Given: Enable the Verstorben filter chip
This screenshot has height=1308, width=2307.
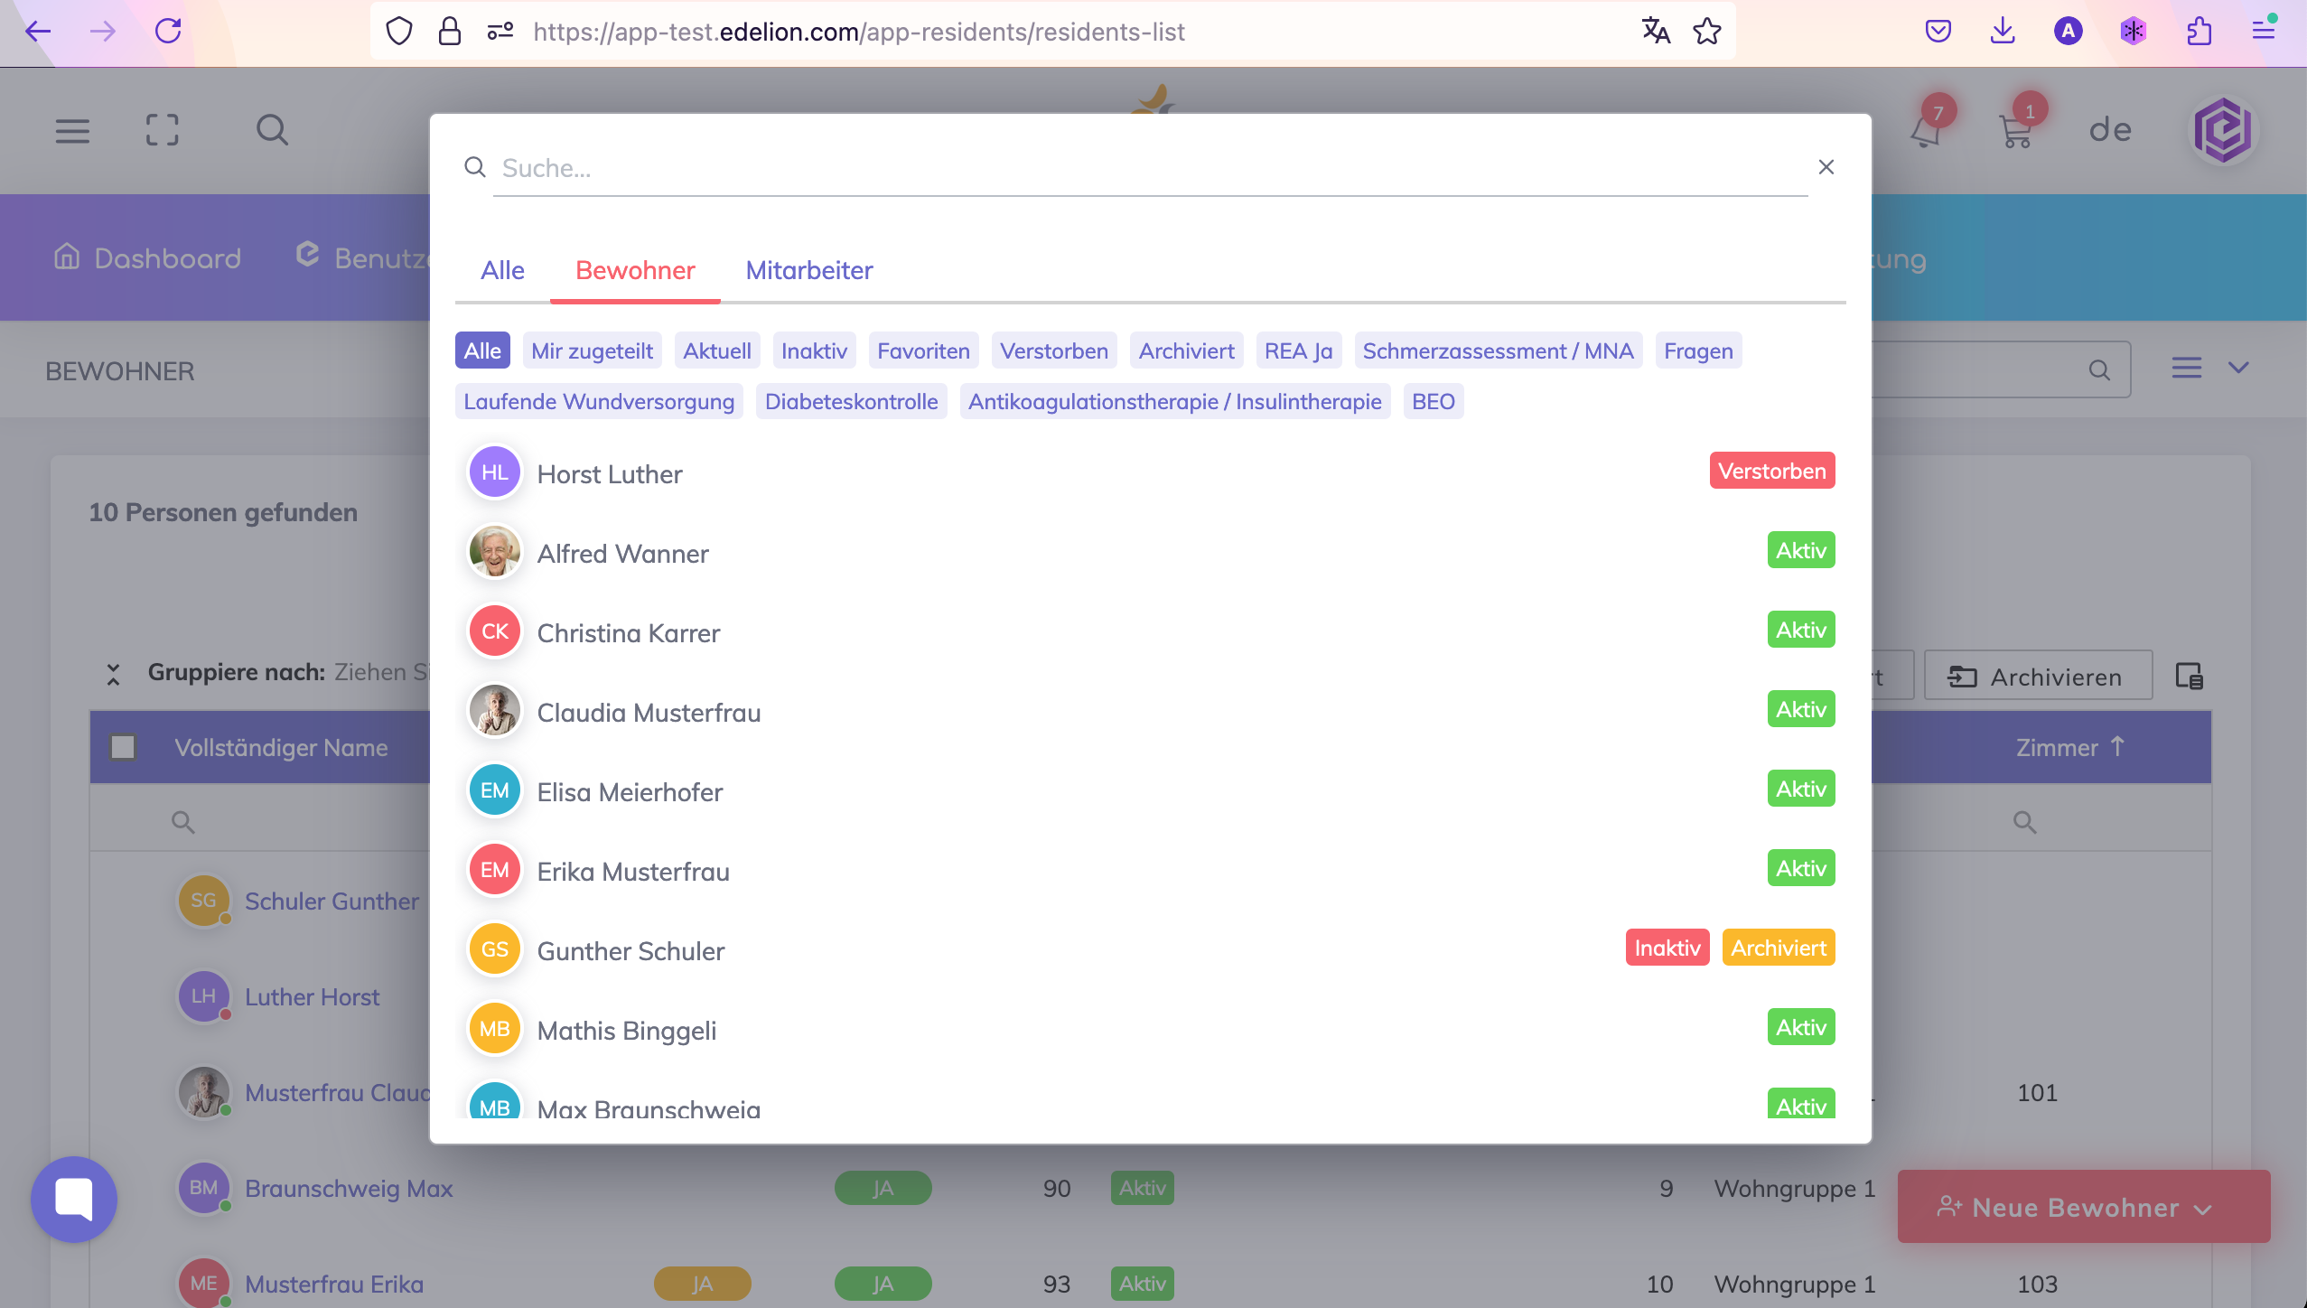Looking at the screenshot, I should (1053, 350).
